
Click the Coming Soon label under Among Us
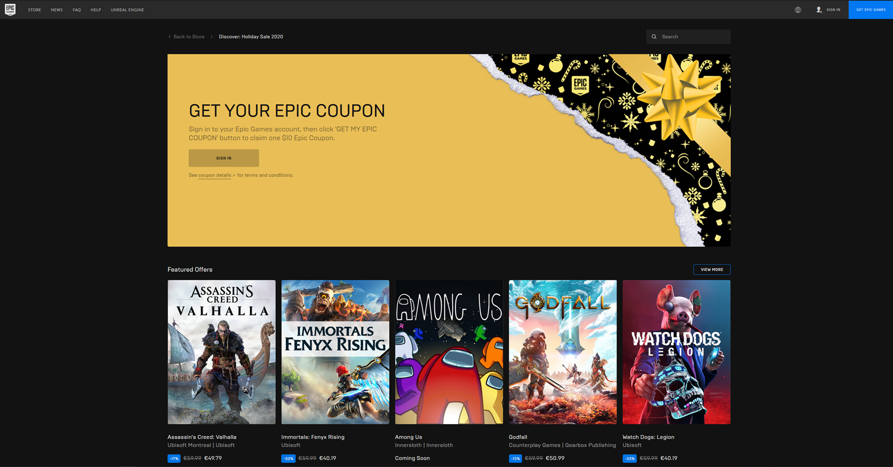(x=412, y=459)
